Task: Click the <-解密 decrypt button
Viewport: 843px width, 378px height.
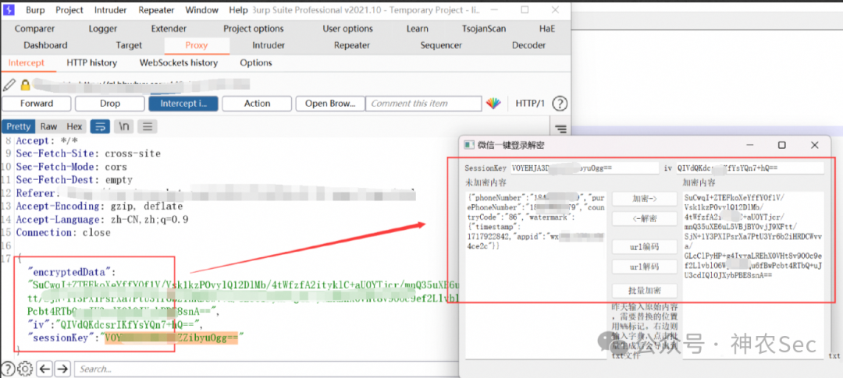Action: point(645,219)
